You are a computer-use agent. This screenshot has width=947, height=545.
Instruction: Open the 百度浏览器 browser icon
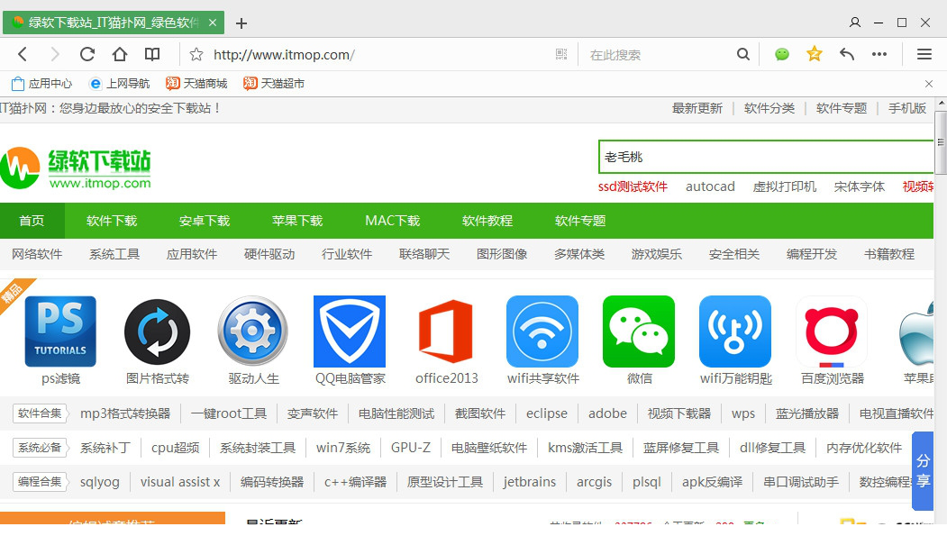831,331
